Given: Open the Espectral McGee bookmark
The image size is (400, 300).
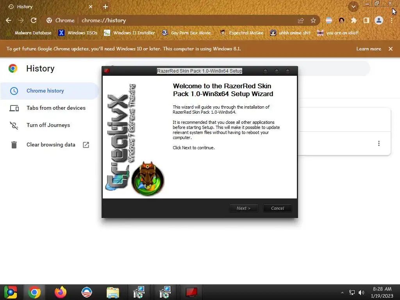Looking at the screenshot, I should pyautogui.click(x=242, y=33).
